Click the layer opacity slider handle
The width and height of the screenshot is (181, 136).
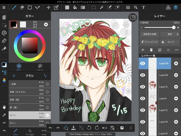tap(174, 27)
